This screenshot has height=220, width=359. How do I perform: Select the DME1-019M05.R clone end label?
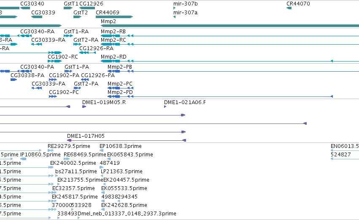click(104, 102)
